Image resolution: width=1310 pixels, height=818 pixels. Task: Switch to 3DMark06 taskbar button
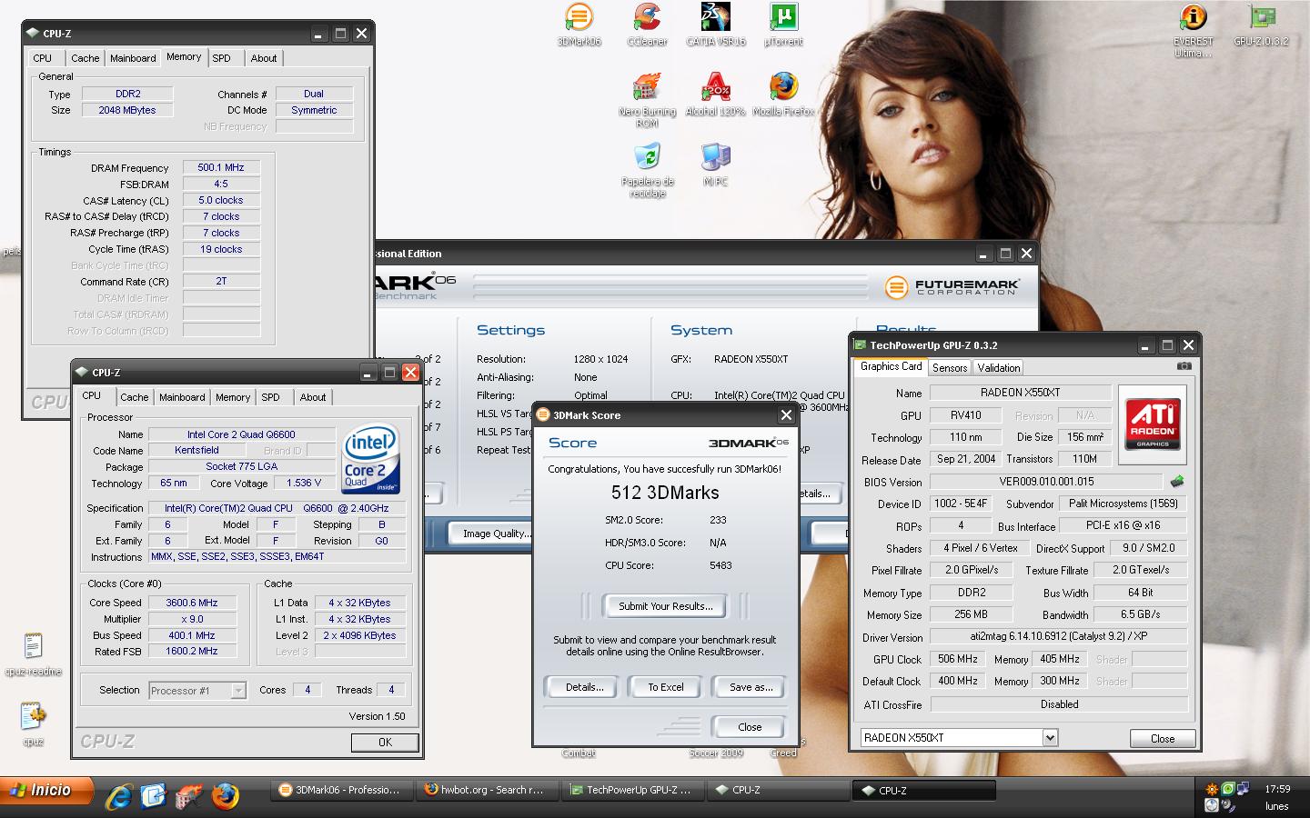[341, 790]
